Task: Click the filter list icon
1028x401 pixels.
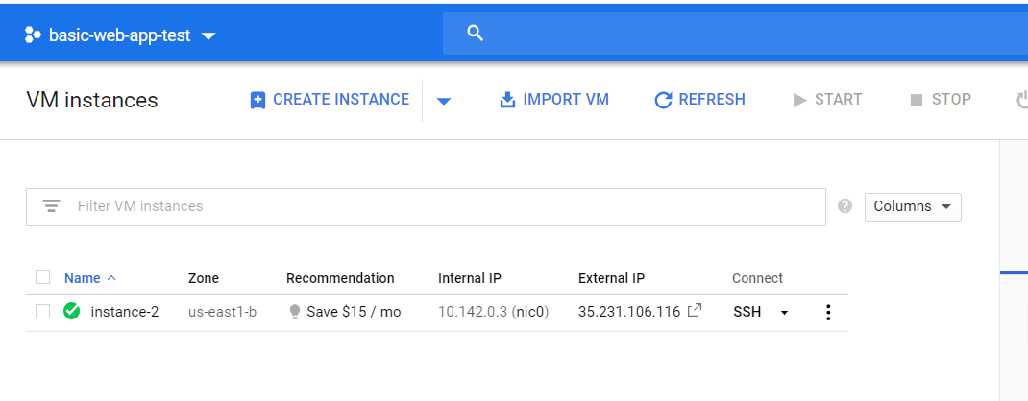Action: 51,206
